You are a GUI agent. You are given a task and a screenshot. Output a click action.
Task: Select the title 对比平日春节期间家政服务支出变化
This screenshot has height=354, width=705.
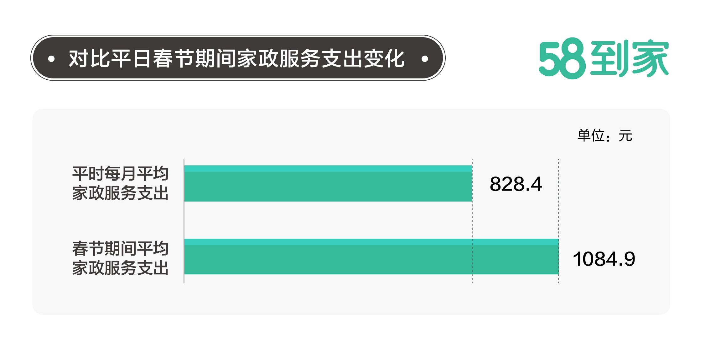click(237, 58)
